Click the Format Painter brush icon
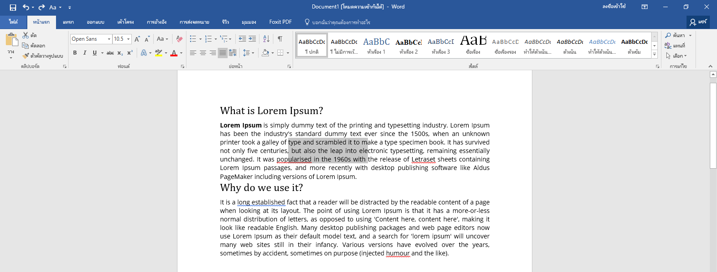Viewport: 717px width, 272px height. pyautogui.click(x=26, y=56)
